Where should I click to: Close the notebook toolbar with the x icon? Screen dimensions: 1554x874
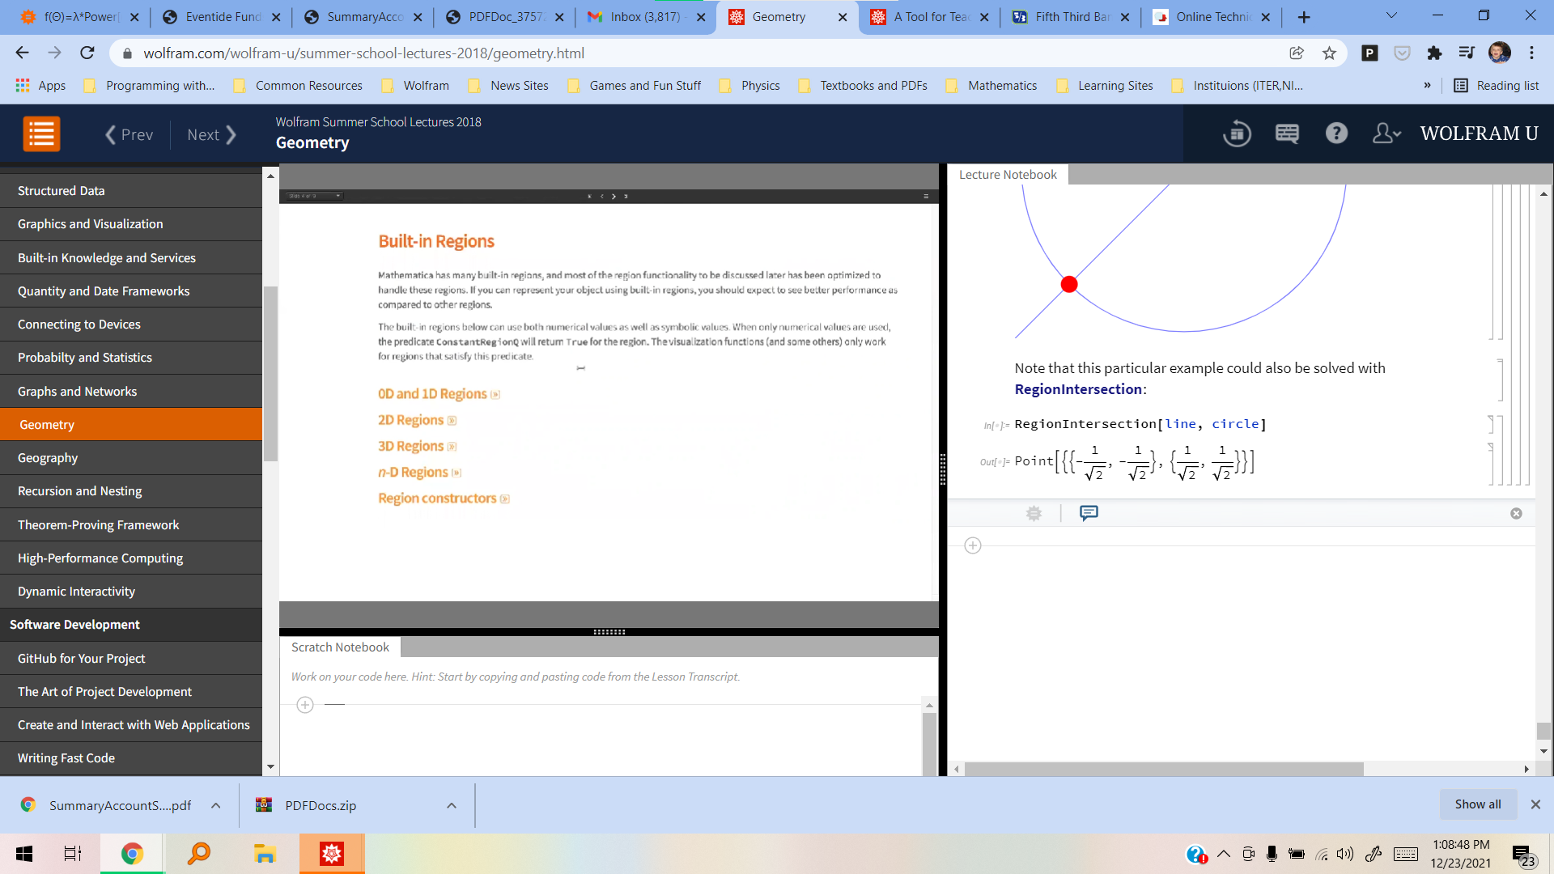click(x=1516, y=514)
